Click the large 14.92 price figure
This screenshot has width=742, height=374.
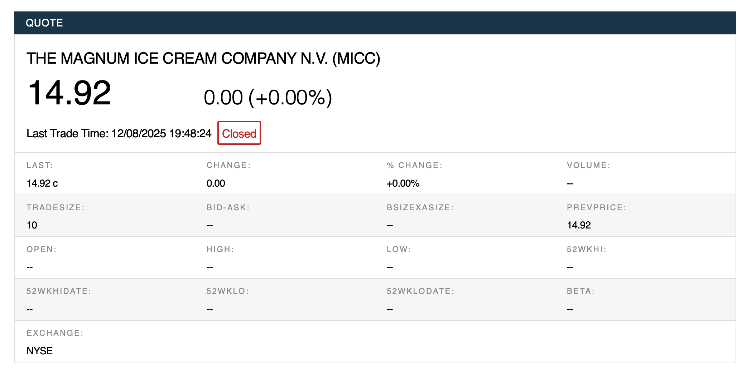click(x=69, y=93)
